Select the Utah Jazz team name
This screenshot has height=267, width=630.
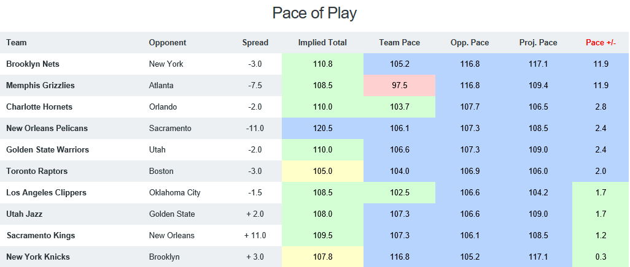[x=24, y=214]
